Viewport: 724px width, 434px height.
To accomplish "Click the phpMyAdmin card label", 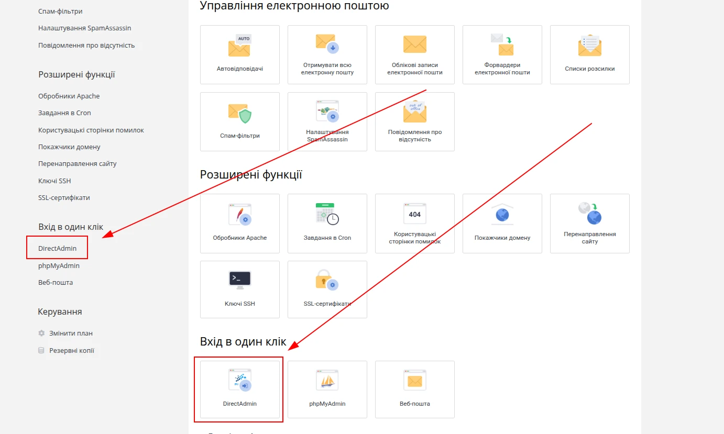I will pyautogui.click(x=327, y=404).
